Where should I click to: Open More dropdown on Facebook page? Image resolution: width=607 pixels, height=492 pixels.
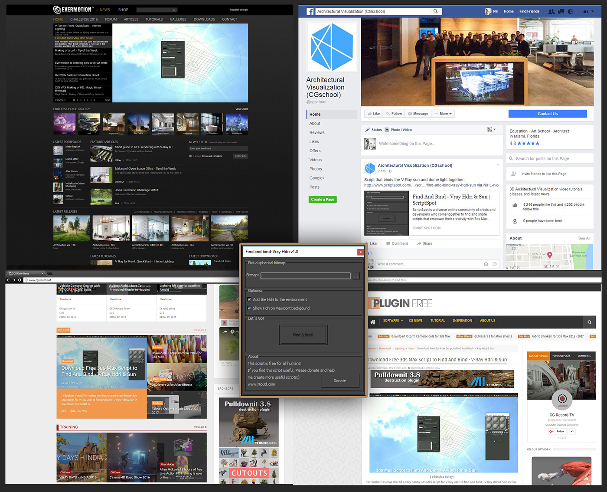click(x=443, y=114)
